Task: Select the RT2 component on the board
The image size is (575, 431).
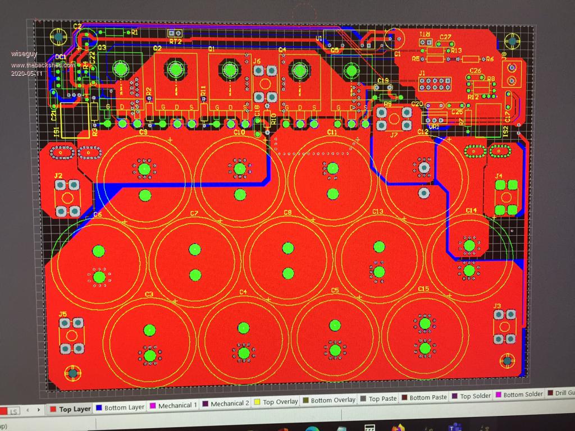Action: 175,35
